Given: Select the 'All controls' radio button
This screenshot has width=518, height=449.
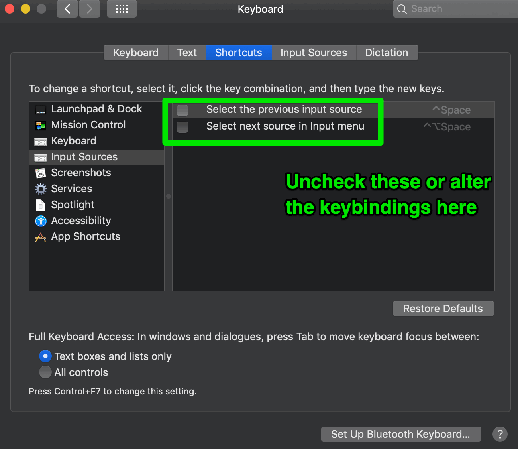Looking at the screenshot, I should 45,372.
